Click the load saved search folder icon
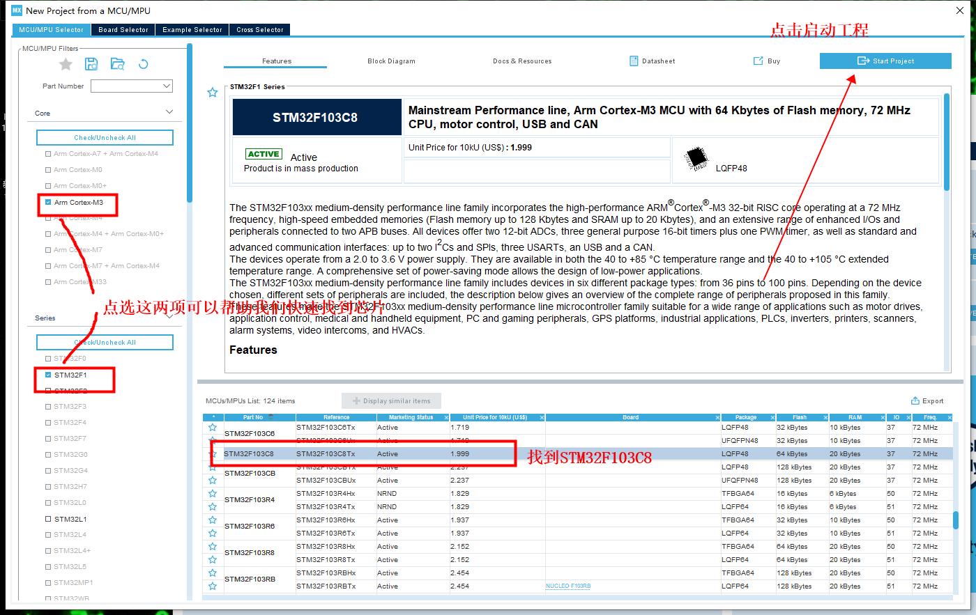 point(117,64)
